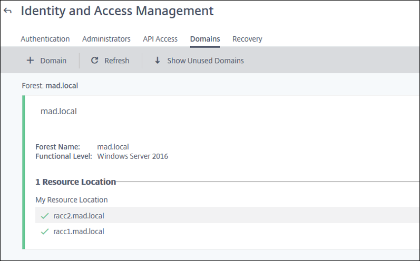The width and height of the screenshot is (420, 261).
Task: Click the 1 Resource Location heading
Action: pyautogui.click(x=75, y=182)
